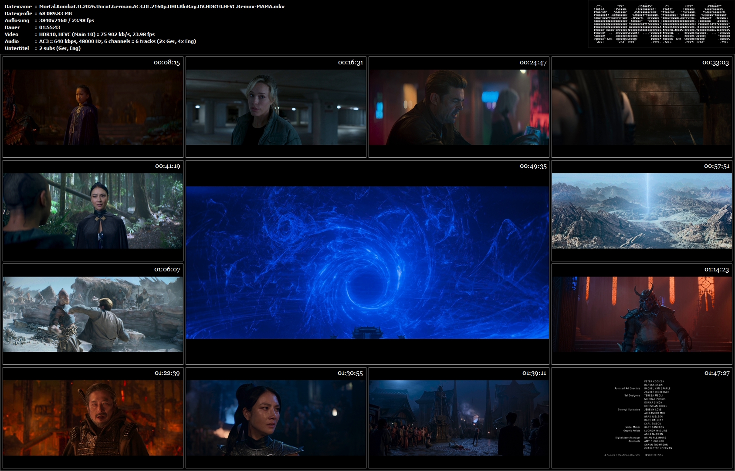This screenshot has height=471, width=735.
Task: Select the fiery warrior frame at 01:22:39
Action: 93,418
